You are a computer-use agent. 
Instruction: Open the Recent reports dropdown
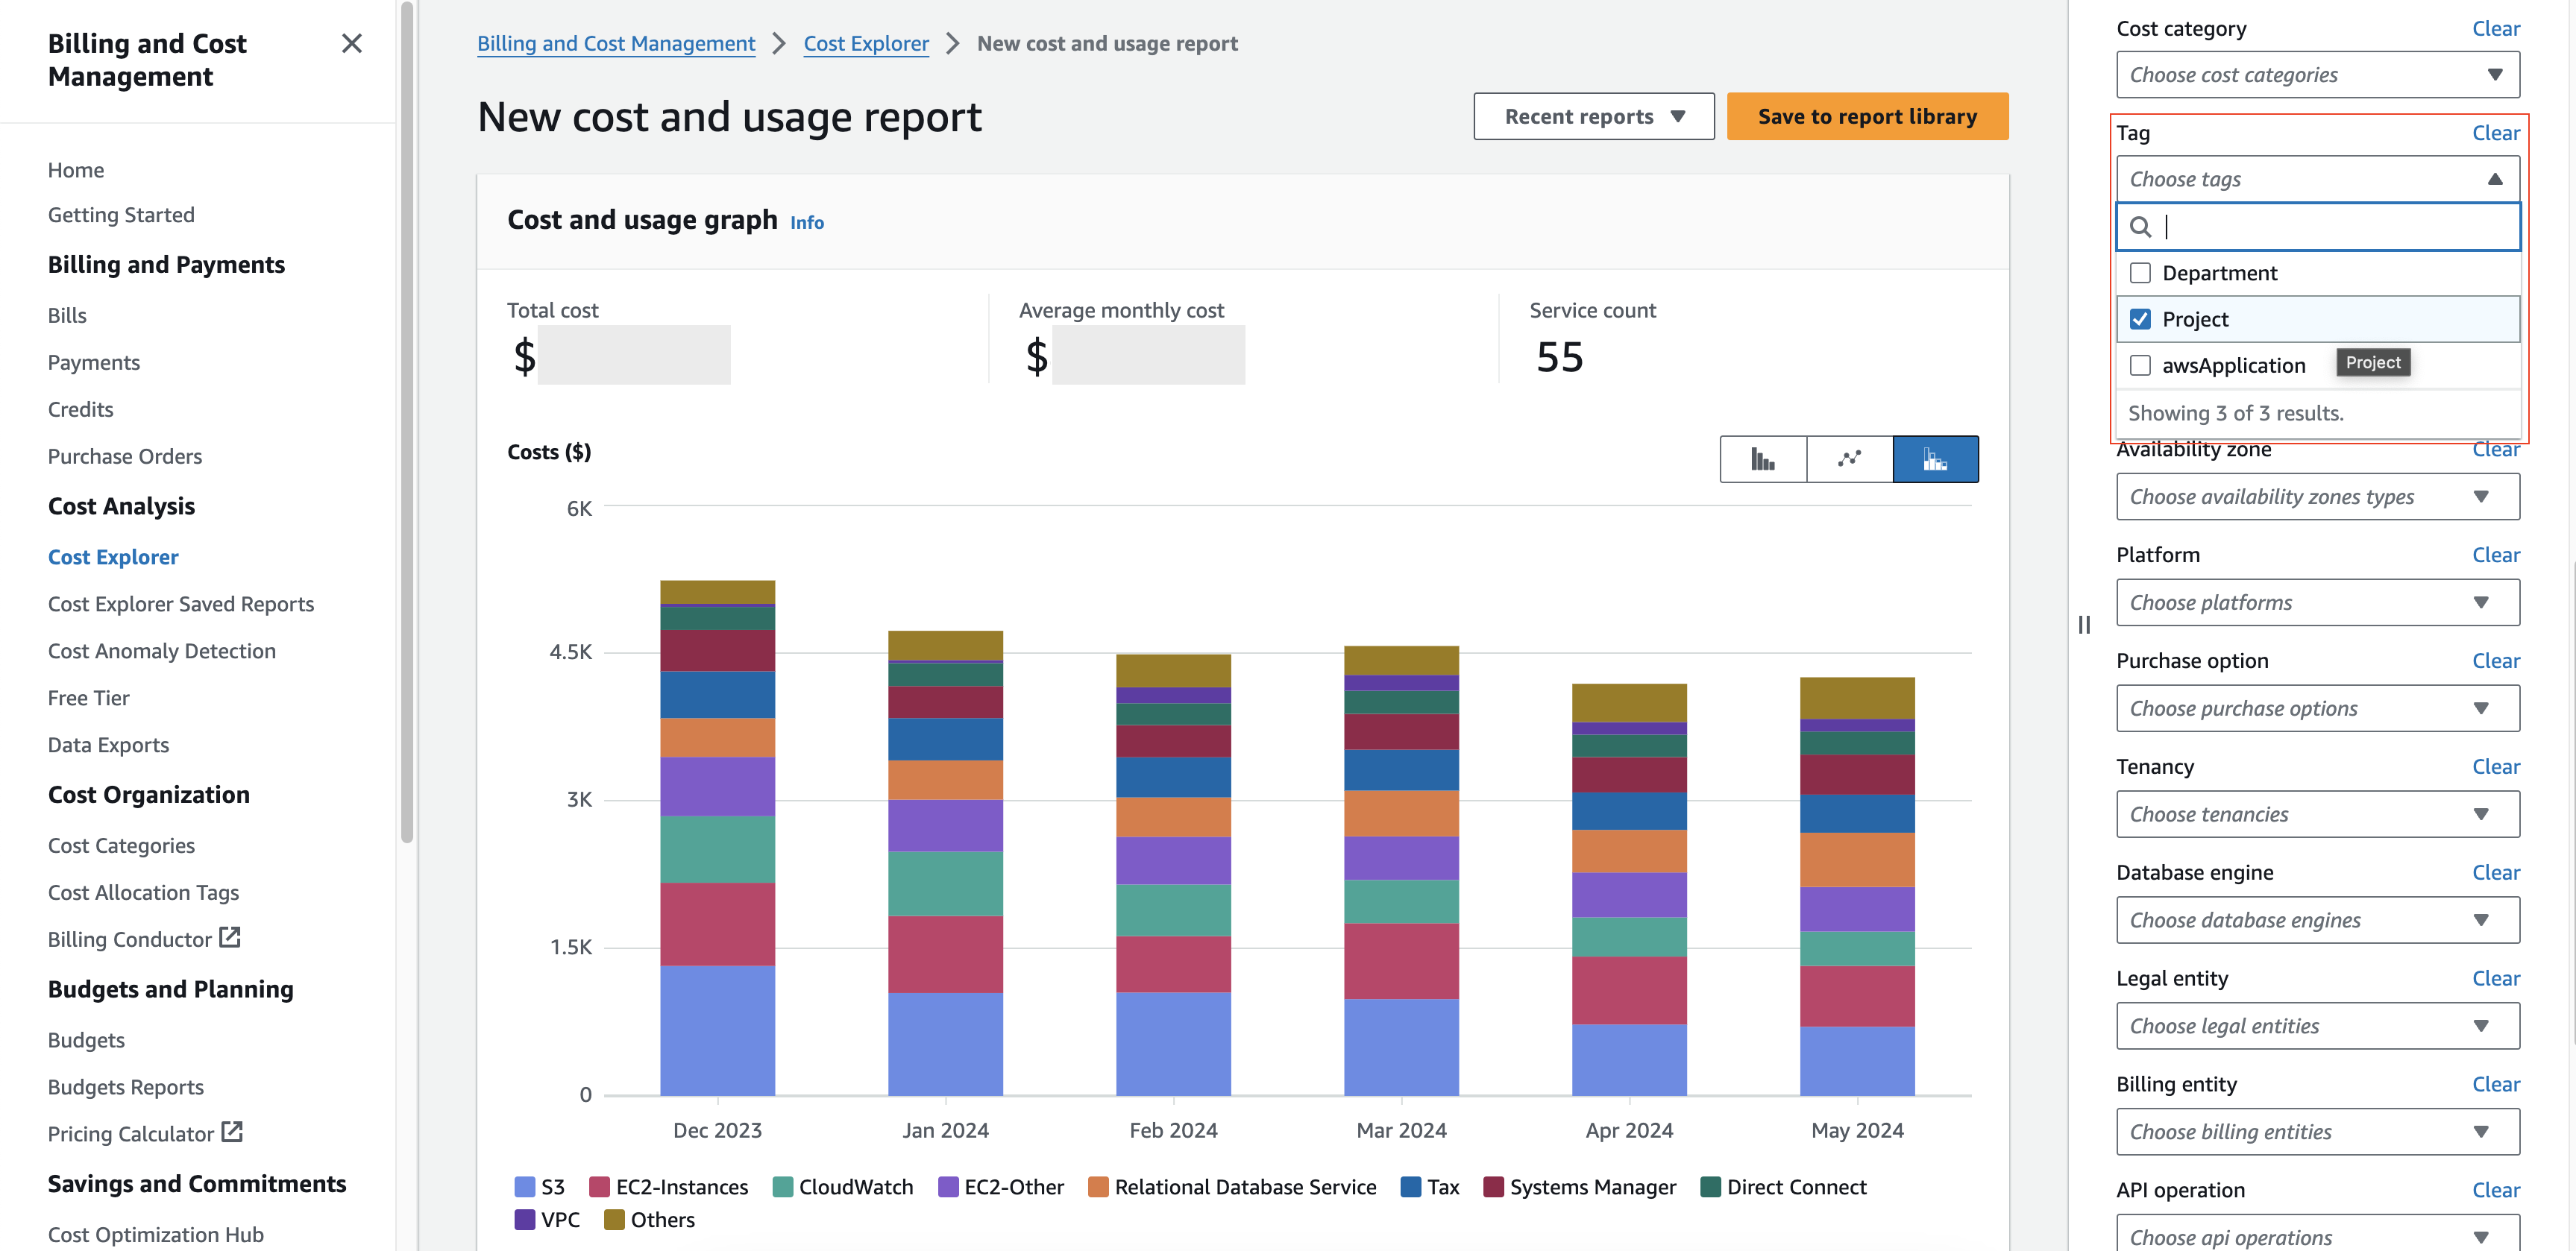[x=1593, y=117]
